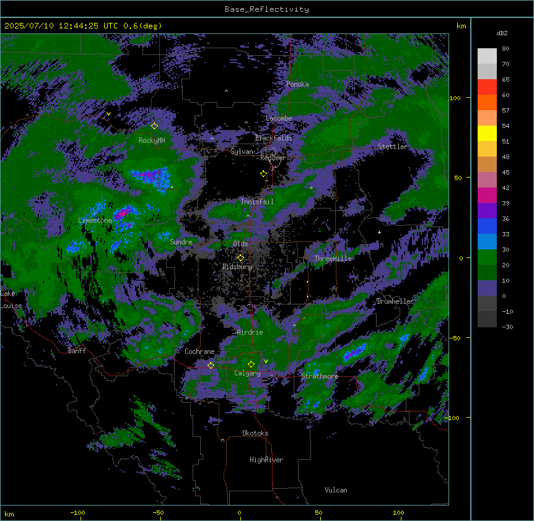Click the blue 36-33 dBZ legend swatch
The image size is (534, 521).
pos(487,226)
